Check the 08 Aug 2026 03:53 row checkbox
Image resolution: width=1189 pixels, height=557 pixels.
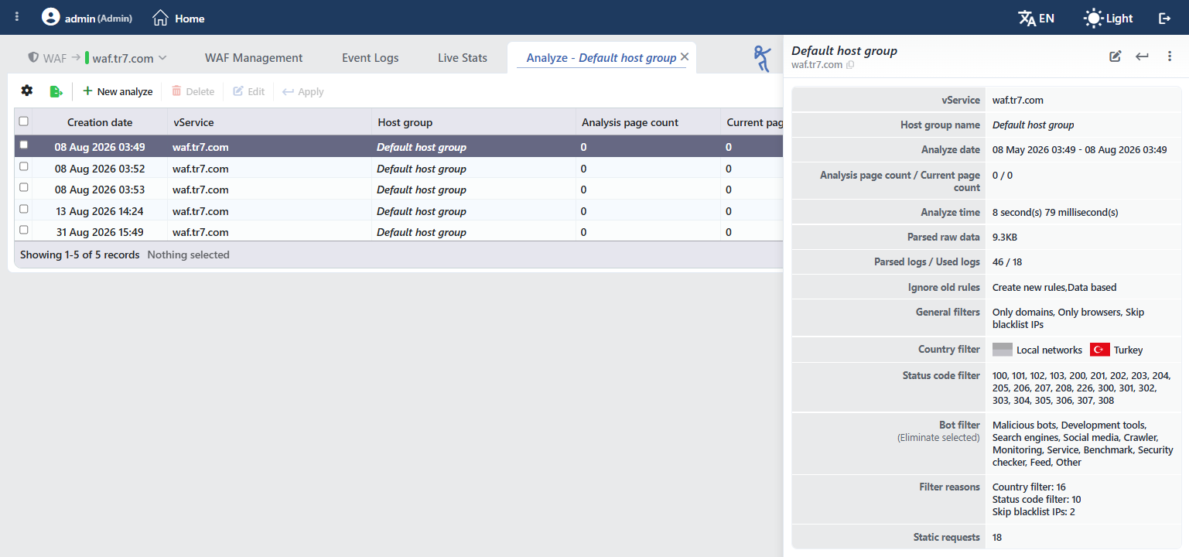click(23, 187)
